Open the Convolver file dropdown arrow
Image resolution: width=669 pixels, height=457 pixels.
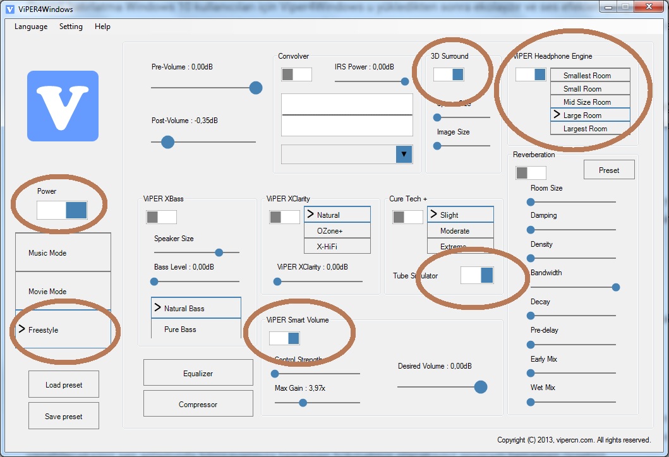[x=404, y=154]
